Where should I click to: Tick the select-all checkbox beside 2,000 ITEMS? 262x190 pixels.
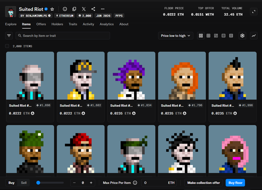[x=7, y=46]
